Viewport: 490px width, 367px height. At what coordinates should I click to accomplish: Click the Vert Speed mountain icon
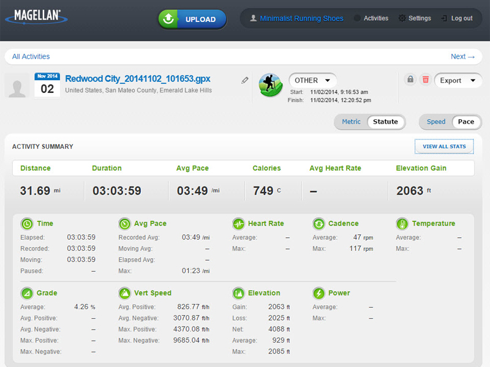pos(124,294)
